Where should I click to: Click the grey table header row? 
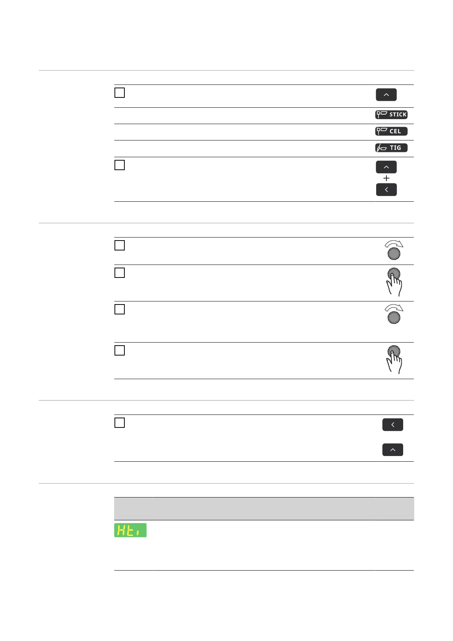click(x=264, y=509)
